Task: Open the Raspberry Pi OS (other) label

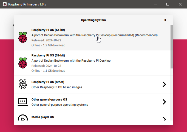Action: [48, 82]
